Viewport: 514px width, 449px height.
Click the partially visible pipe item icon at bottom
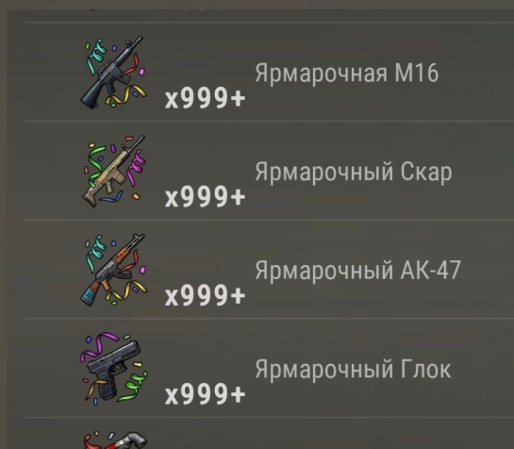[x=115, y=441]
